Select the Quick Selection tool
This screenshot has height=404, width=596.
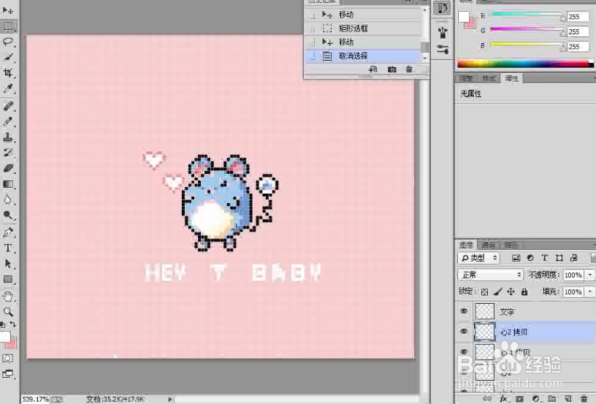click(8, 58)
